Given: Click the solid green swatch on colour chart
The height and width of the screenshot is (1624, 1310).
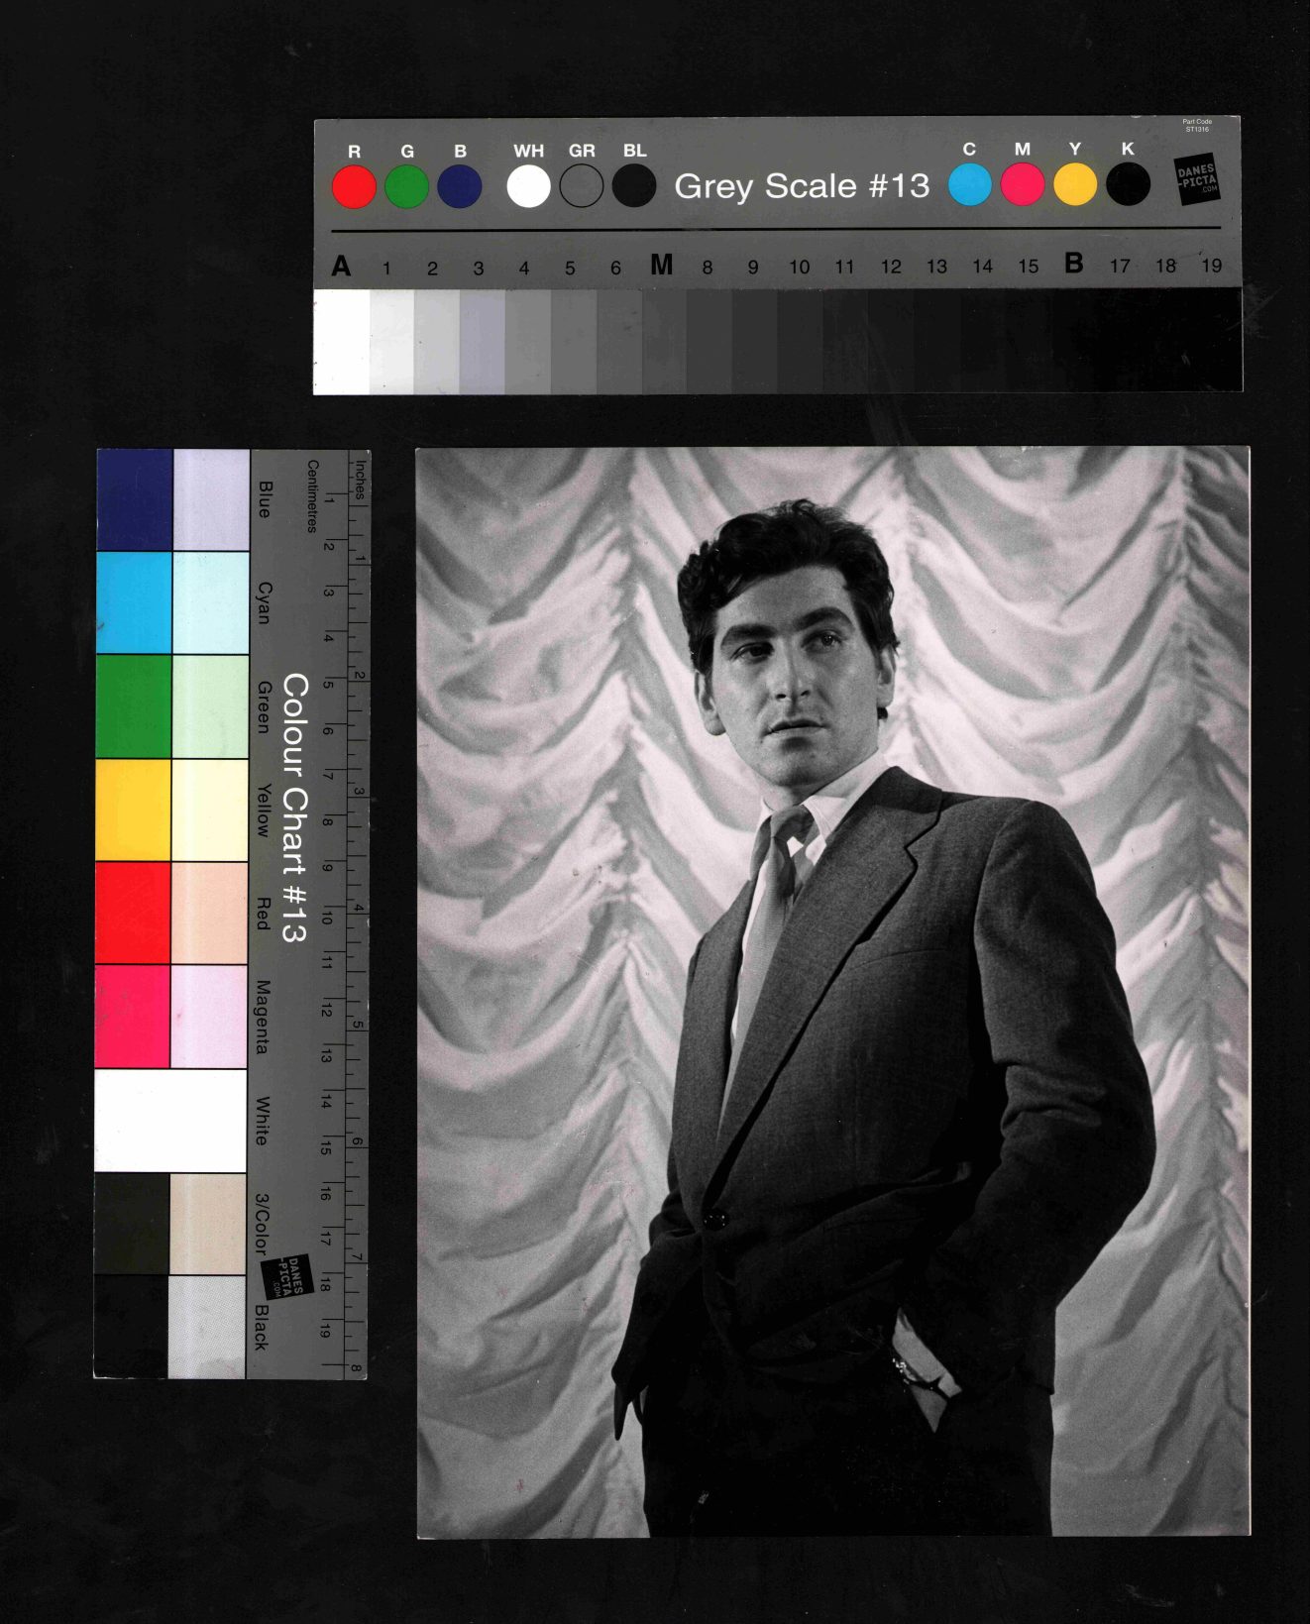Looking at the screenshot, I should coord(133,706).
